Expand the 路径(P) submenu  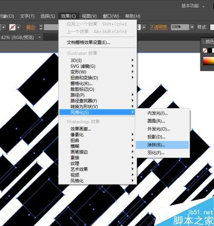tap(98, 95)
